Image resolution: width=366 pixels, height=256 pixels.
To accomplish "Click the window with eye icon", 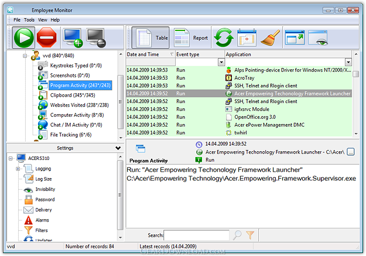I will [318, 37].
